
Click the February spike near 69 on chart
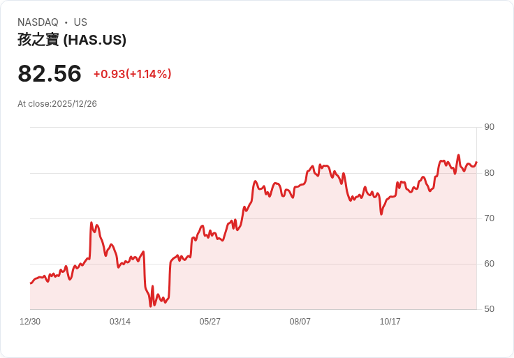point(91,223)
